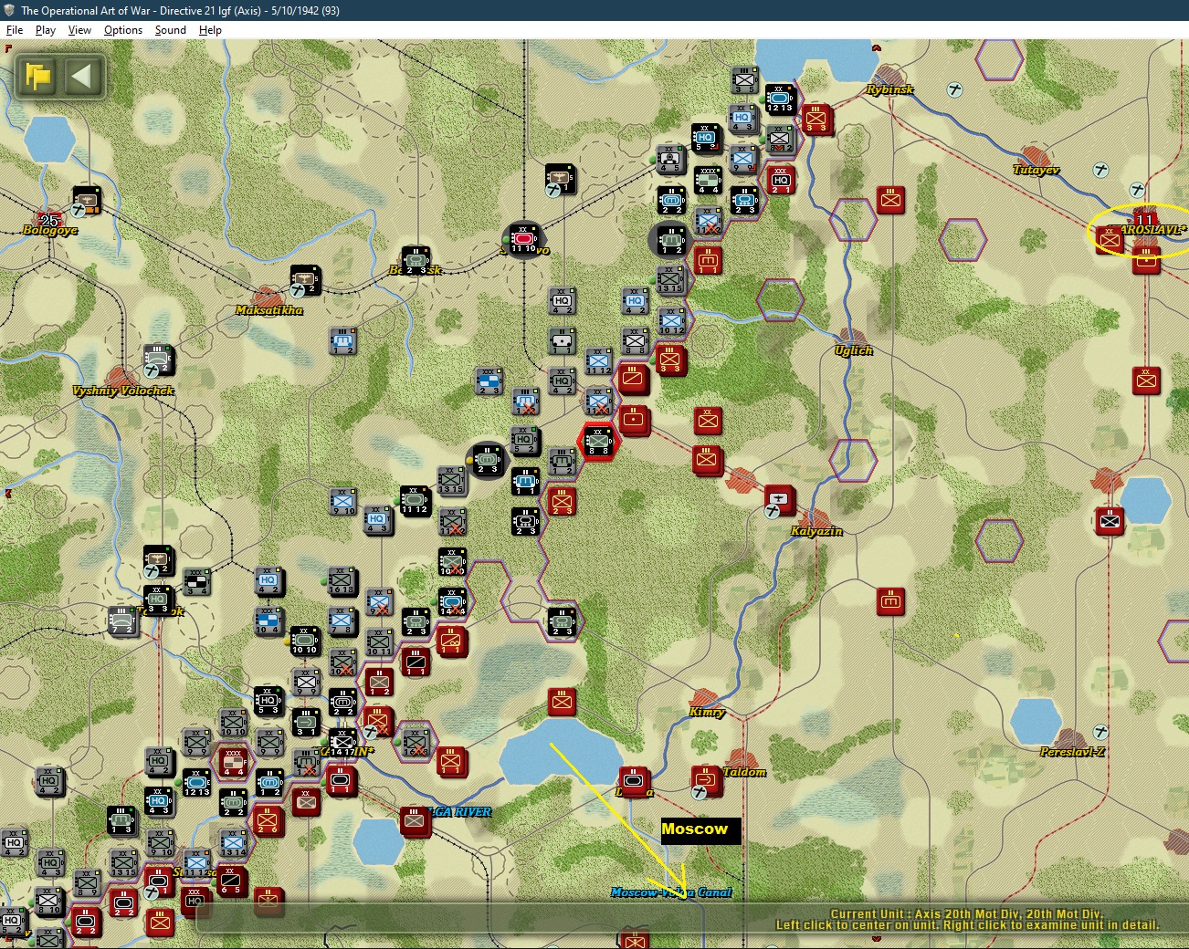Click the Moscow-Volga Canal label
This screenshot has height=949, width=1189.
tap(671, 892)
